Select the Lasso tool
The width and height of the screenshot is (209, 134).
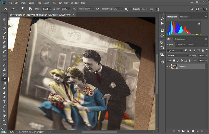pyautogui.click(x=4, y=28)
